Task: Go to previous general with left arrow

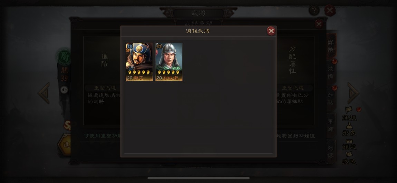Action: (x=44, y=93)
